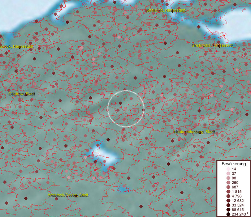Click the legend swatch for 12 682
Image resolution: width=251 pixels, height=217 pixels.
click(229, 201)
